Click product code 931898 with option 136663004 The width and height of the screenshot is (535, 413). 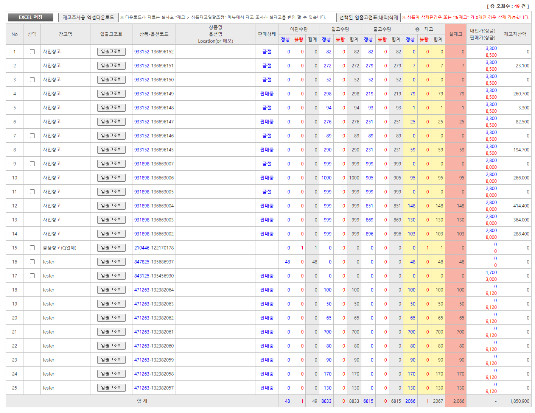click(x=142, y=206)
